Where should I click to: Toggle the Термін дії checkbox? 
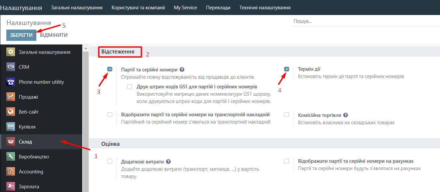pyautogui.click(x=286, y=69)
